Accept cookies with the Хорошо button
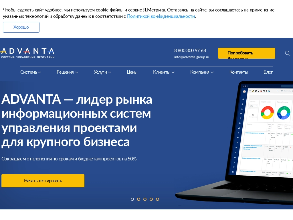Viewport: 293px width, 220px height. click(x=21, y=27)
